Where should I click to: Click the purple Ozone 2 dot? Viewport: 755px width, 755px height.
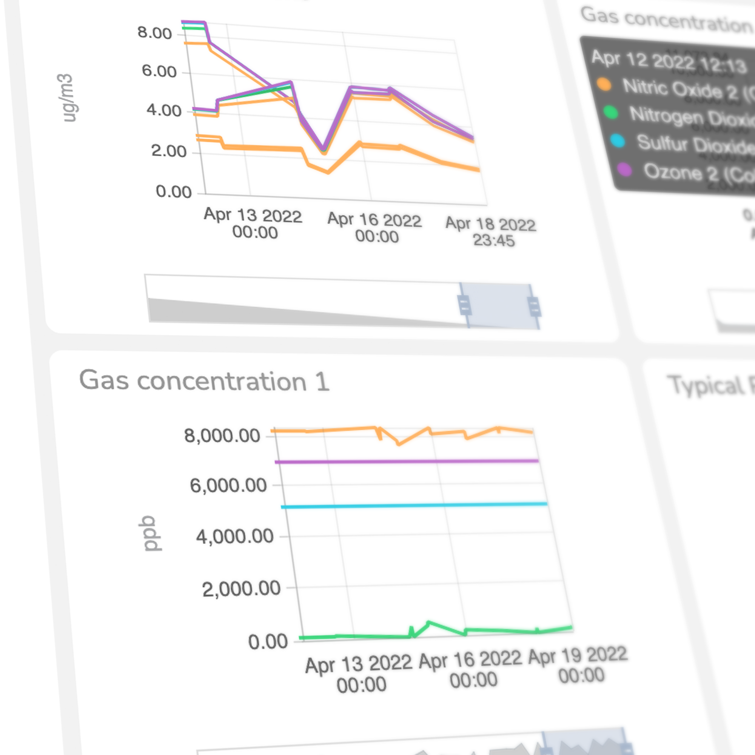coord(625,169)
